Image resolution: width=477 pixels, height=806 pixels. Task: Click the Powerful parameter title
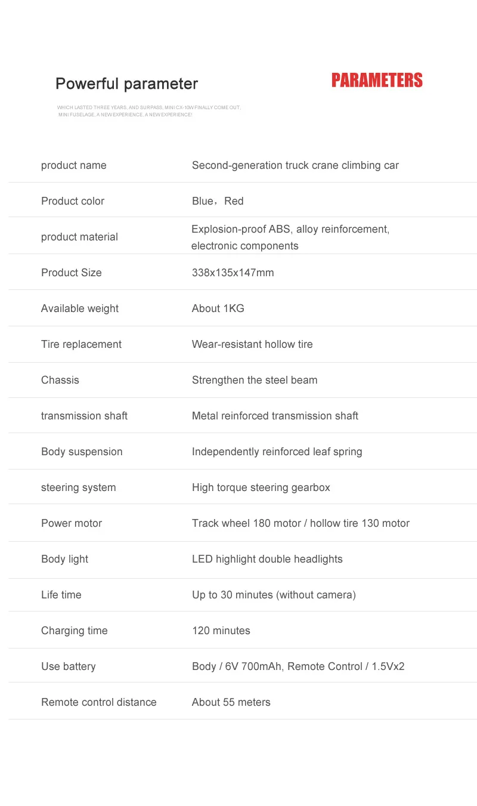pyautogui.click(x=126, y=84)
